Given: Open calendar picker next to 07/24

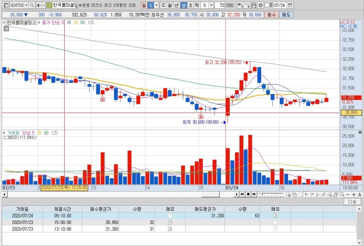Looking at the screenshot, I should coord(290,5).
